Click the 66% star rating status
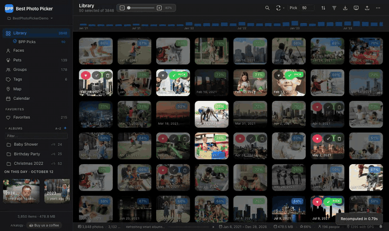This screenshot has height=231, width=389. 305,227
